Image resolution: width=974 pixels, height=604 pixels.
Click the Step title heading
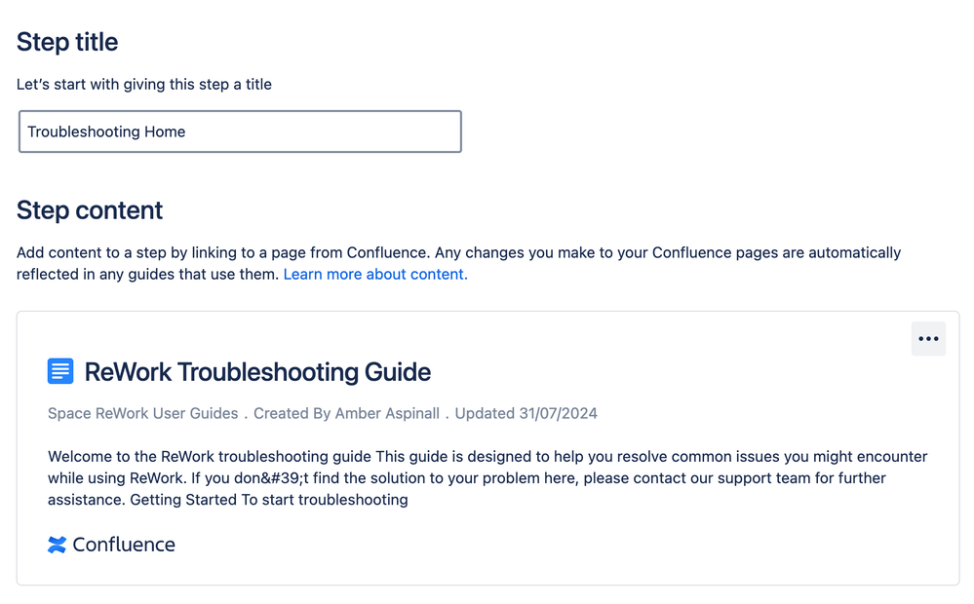coord(67,42)
